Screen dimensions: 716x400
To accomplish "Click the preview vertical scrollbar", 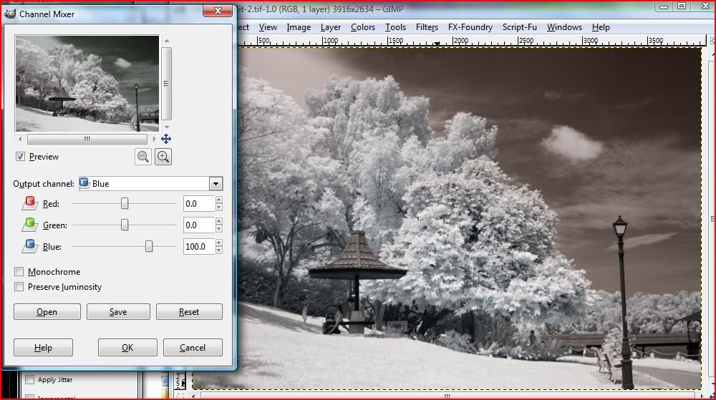I will point(167,84).
